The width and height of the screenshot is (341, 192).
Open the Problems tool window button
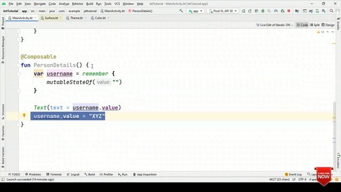click(x=33, y=174)
